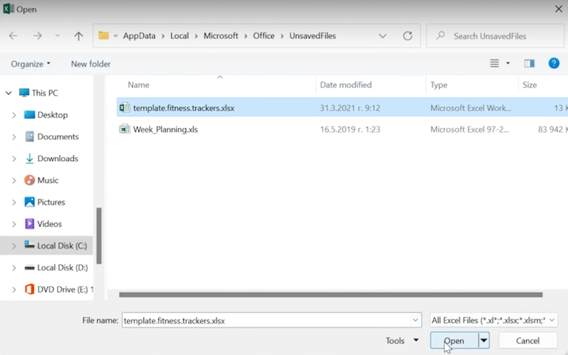Click the horizontal scrollbar in file list
Viewport: 568px width, 355px height.
[331, 295]
